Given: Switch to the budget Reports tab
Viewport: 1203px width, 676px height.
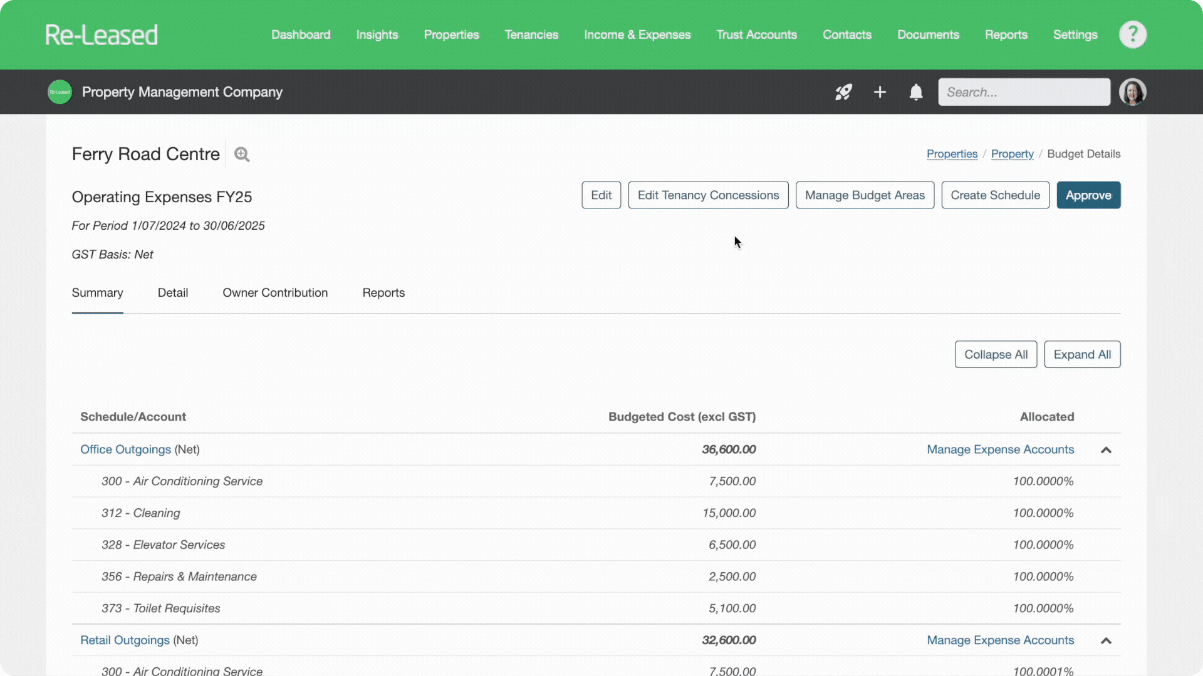Looking at the screenshot, I should click(383, 293).
